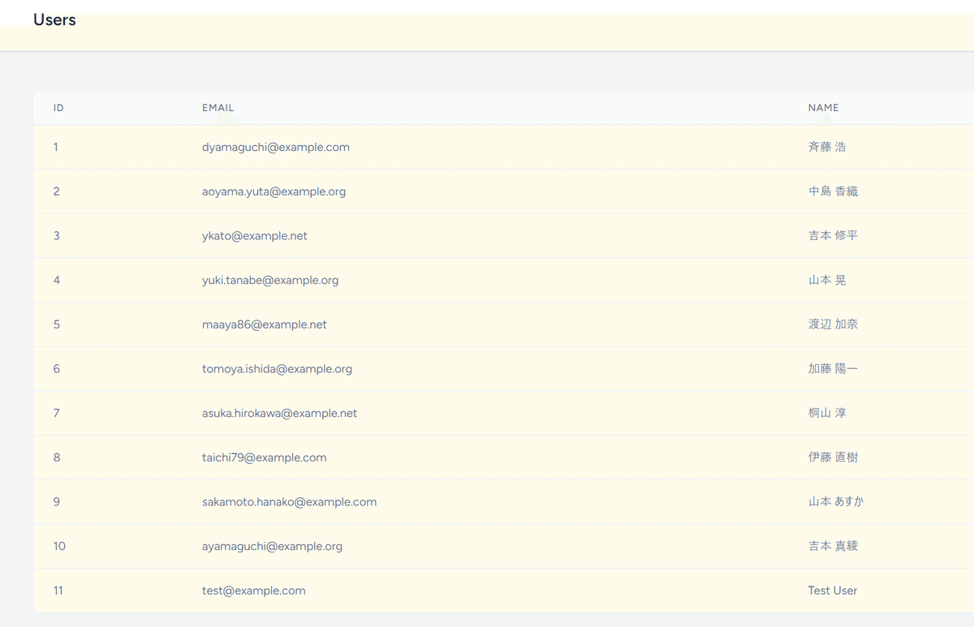This screenshot has height=627, width=974.
Task: Click the name 山本 あすか
Action: tap(836, 502)
